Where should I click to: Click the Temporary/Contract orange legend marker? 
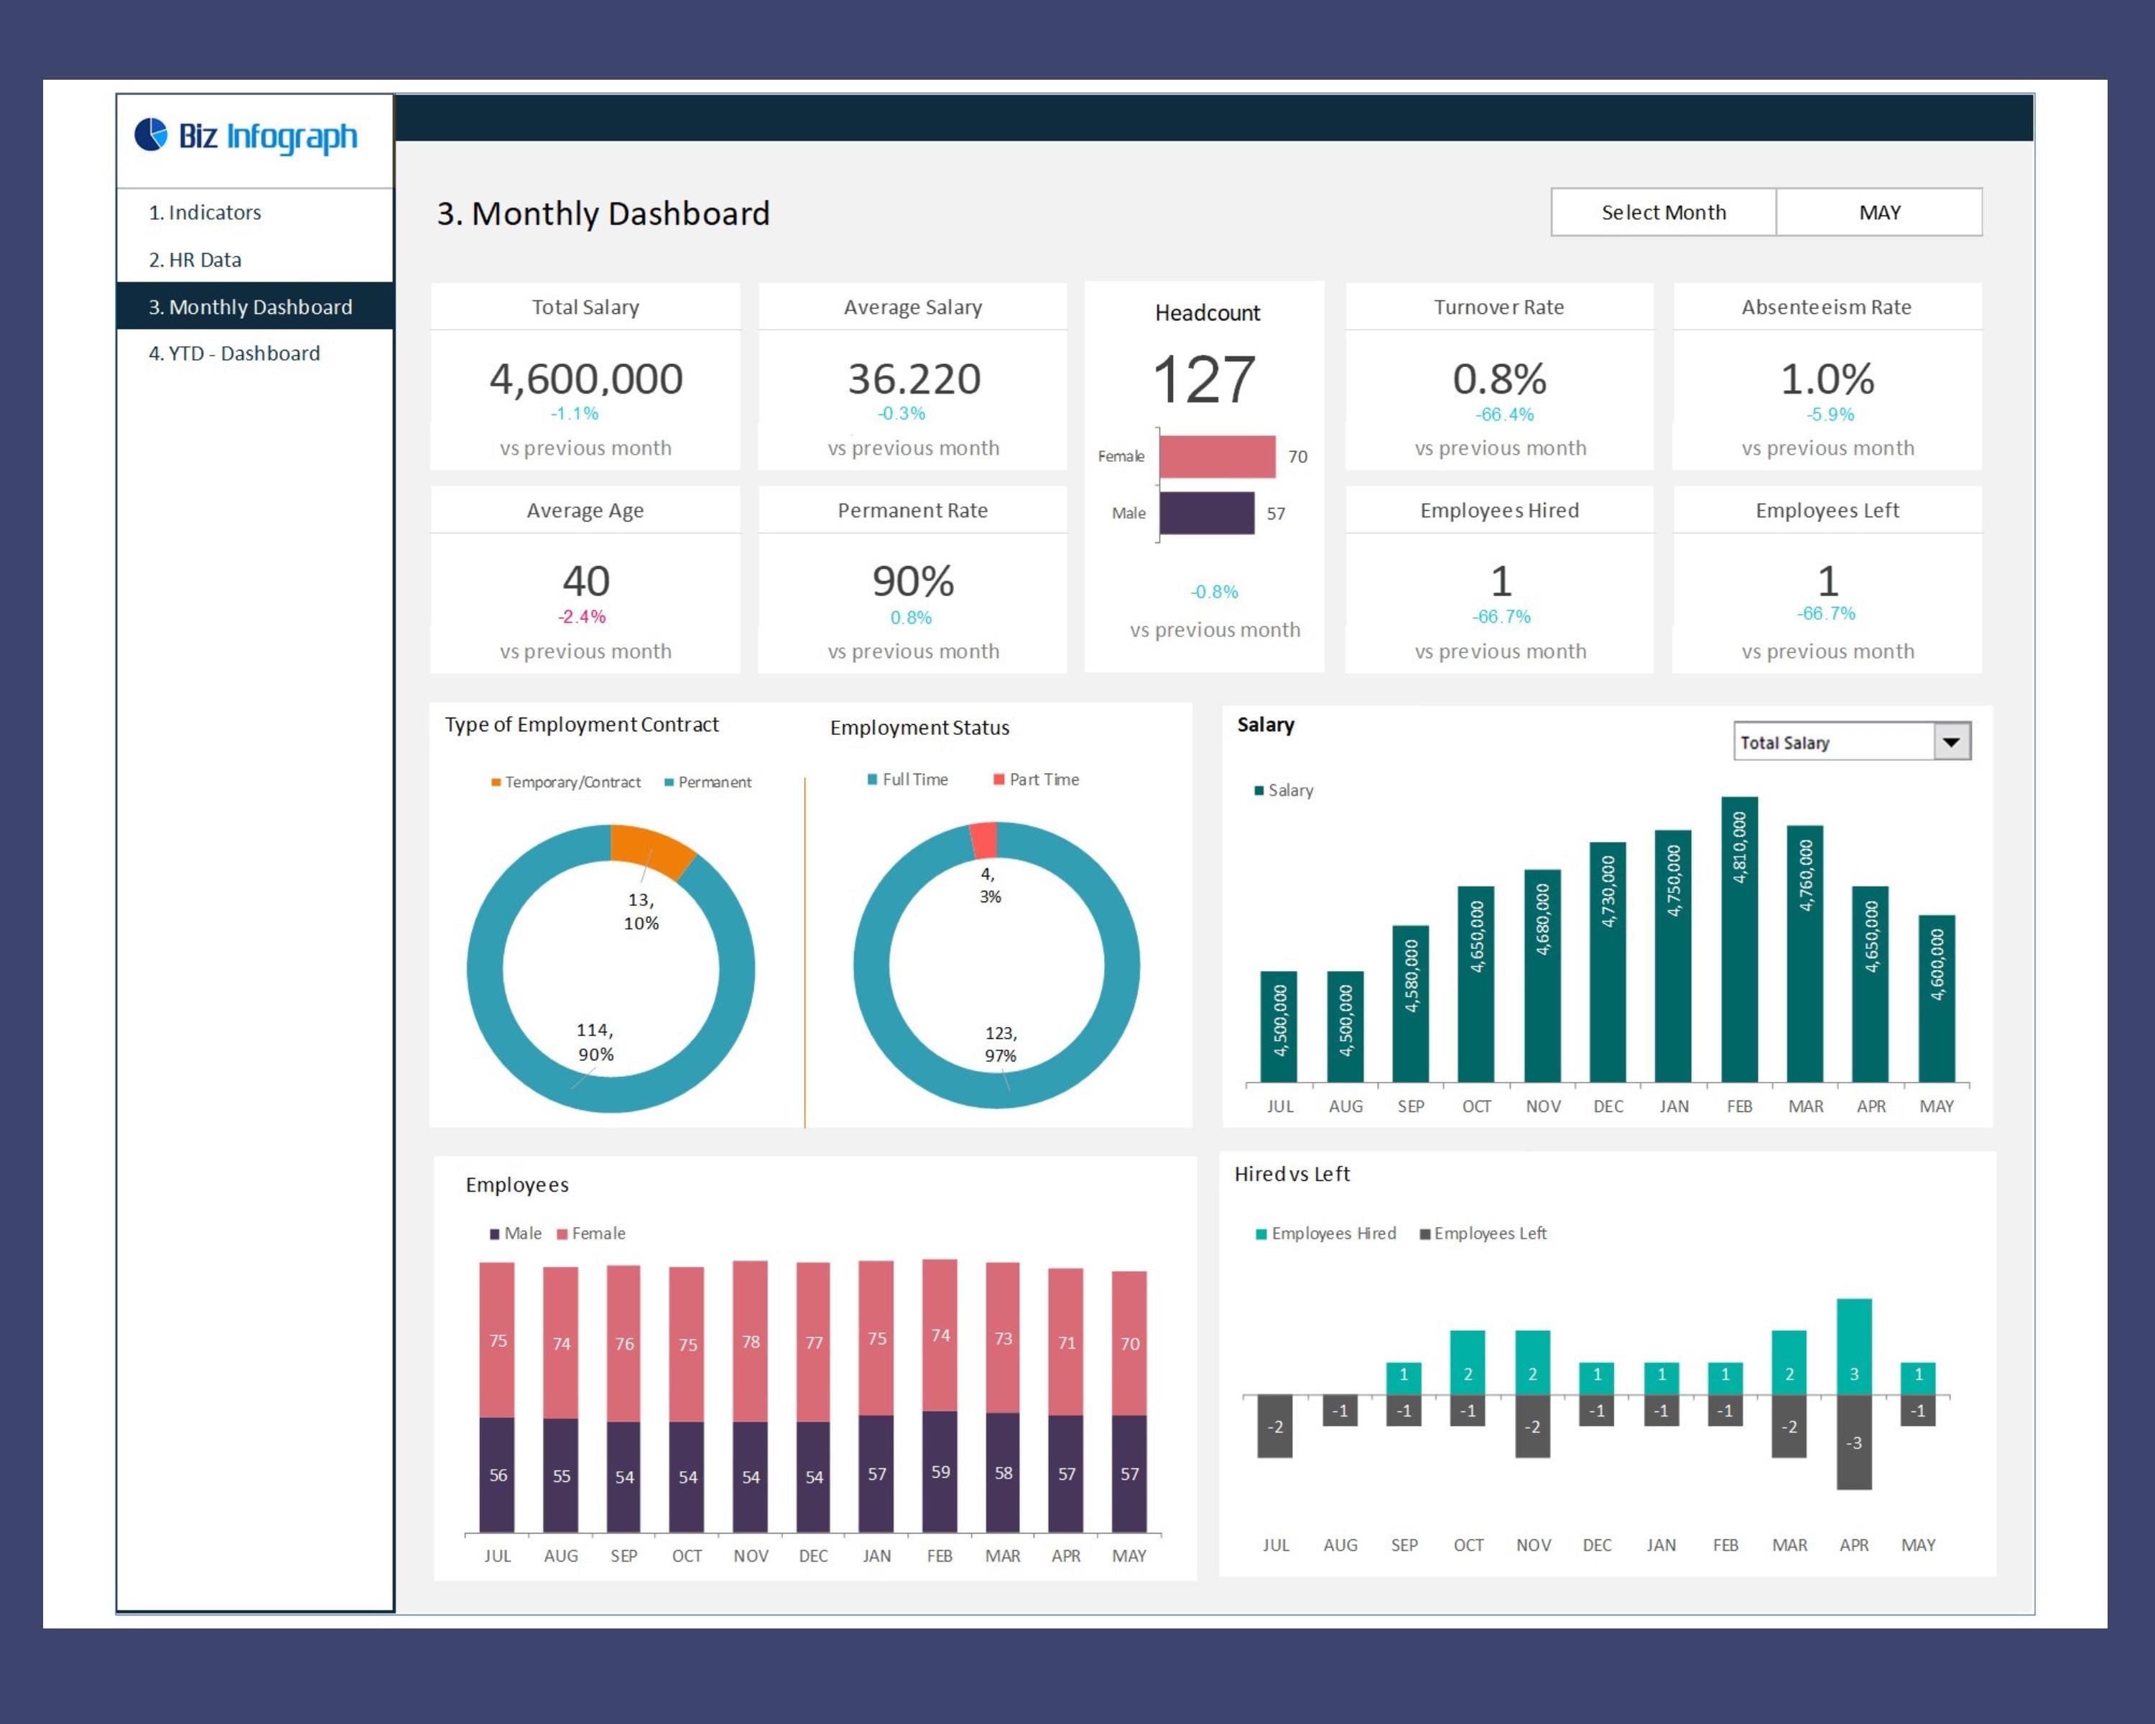pos(496,782)
